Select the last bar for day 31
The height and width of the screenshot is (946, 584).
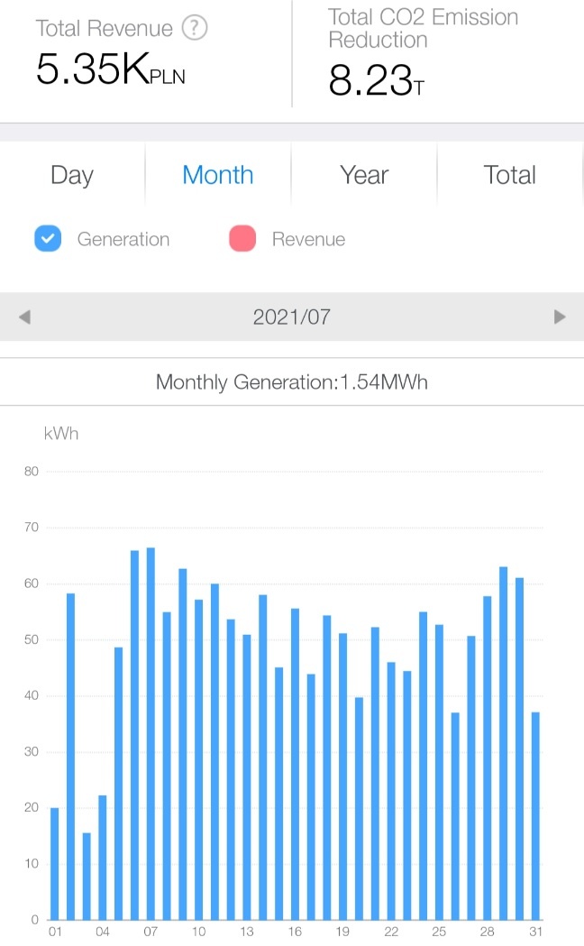click(535, 815)
